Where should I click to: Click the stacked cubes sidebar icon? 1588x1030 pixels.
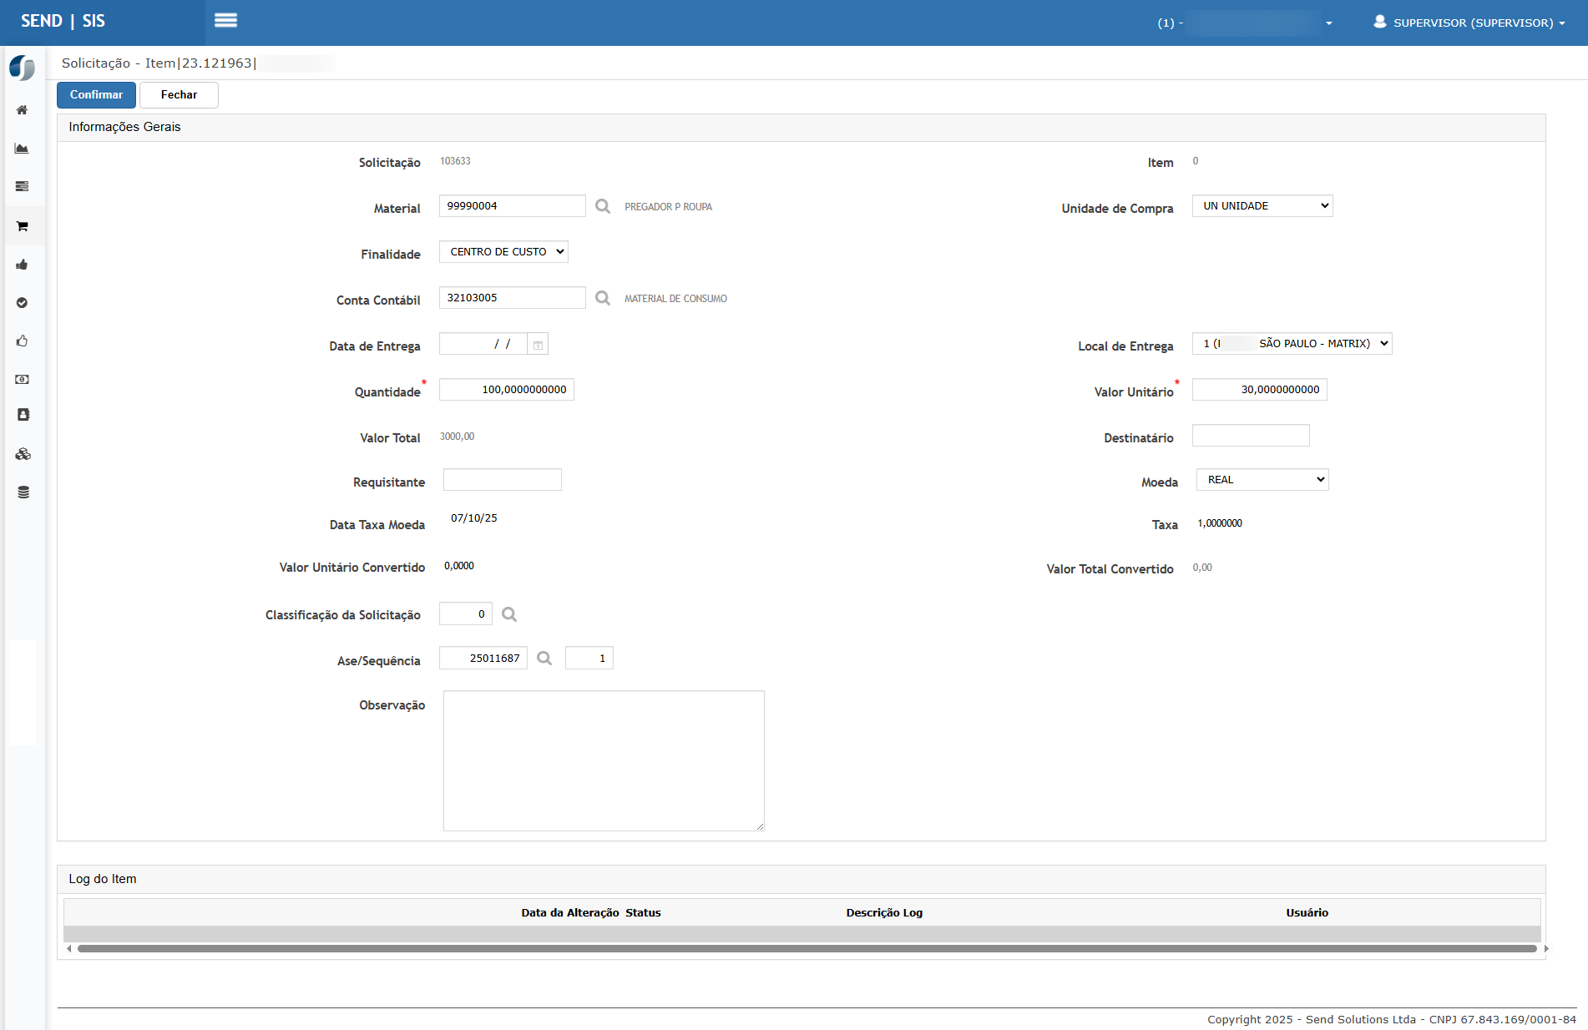(x=23, y=454)
